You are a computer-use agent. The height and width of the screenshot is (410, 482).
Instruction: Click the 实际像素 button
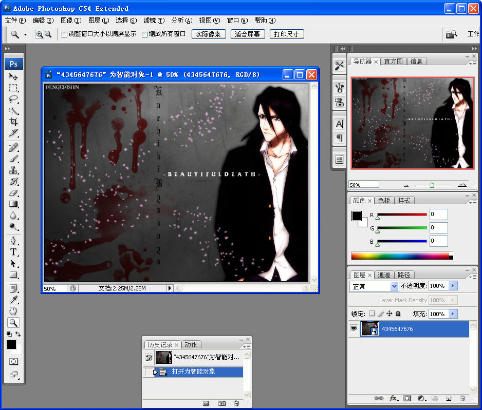209,34
